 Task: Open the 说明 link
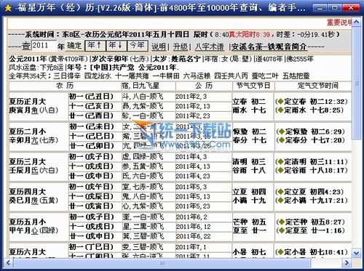click(159, 46)
